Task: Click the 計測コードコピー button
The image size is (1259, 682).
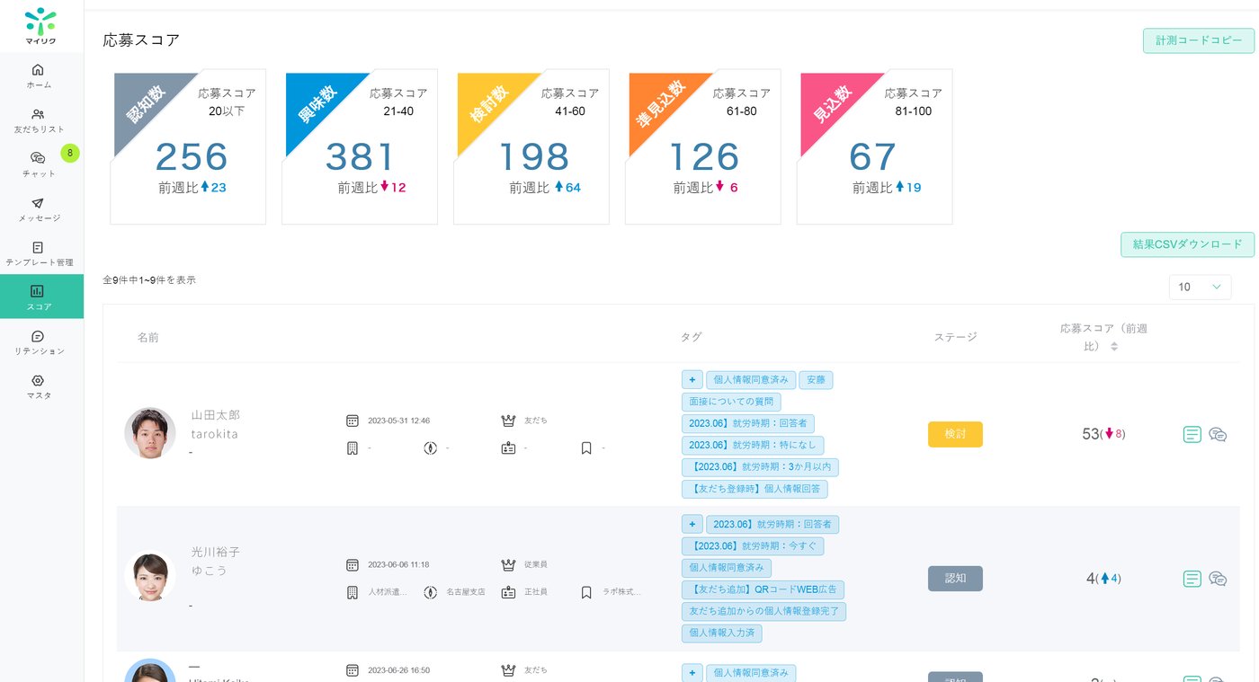Action: pyautogui.click(x=1198, y=40)
